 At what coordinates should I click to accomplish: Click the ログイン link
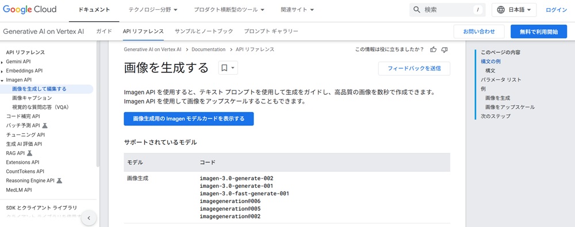(x=556, y=10)
